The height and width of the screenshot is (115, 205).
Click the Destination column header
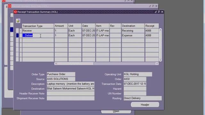point(133,26)
